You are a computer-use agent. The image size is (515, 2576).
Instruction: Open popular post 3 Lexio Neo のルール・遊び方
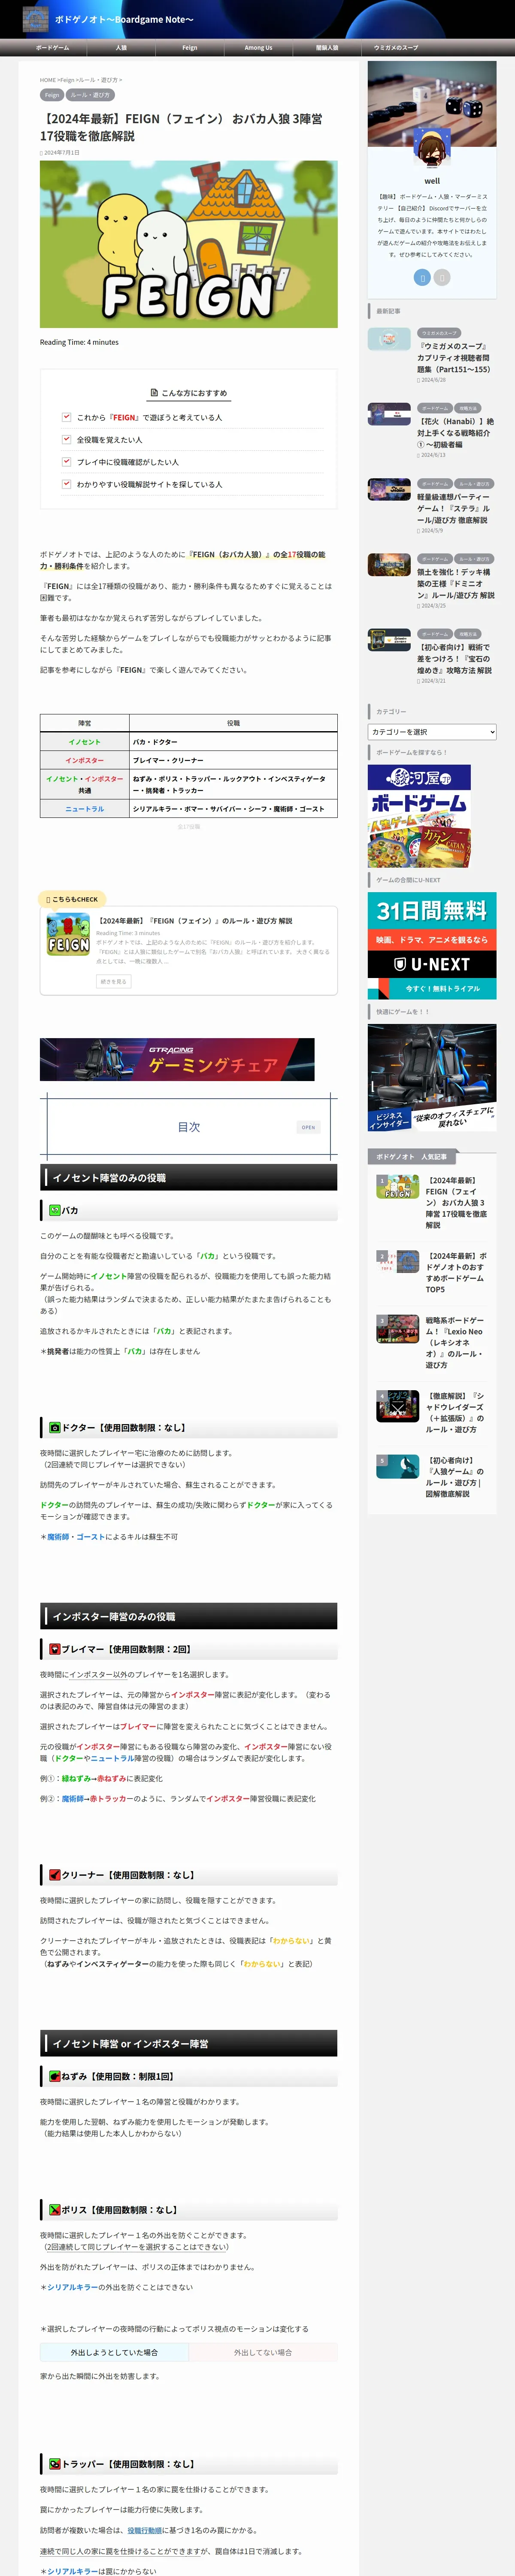(x=454, y=1342)
